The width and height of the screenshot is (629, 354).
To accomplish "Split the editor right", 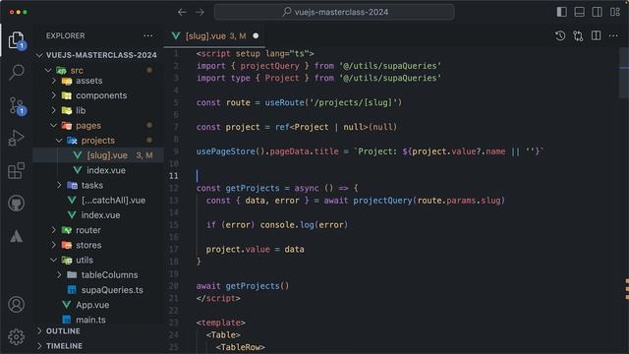I will 597,35.
